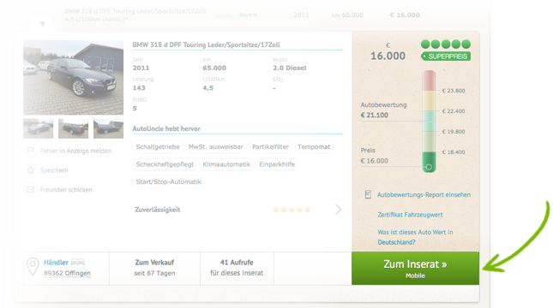Select the Schaltgetriebe feature tag
The image size is (553, 308).
(158, 147)
